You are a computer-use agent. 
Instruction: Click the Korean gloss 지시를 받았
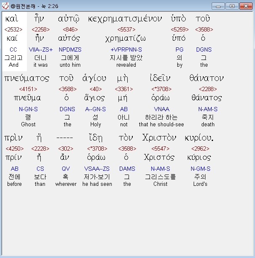[126, 57]
